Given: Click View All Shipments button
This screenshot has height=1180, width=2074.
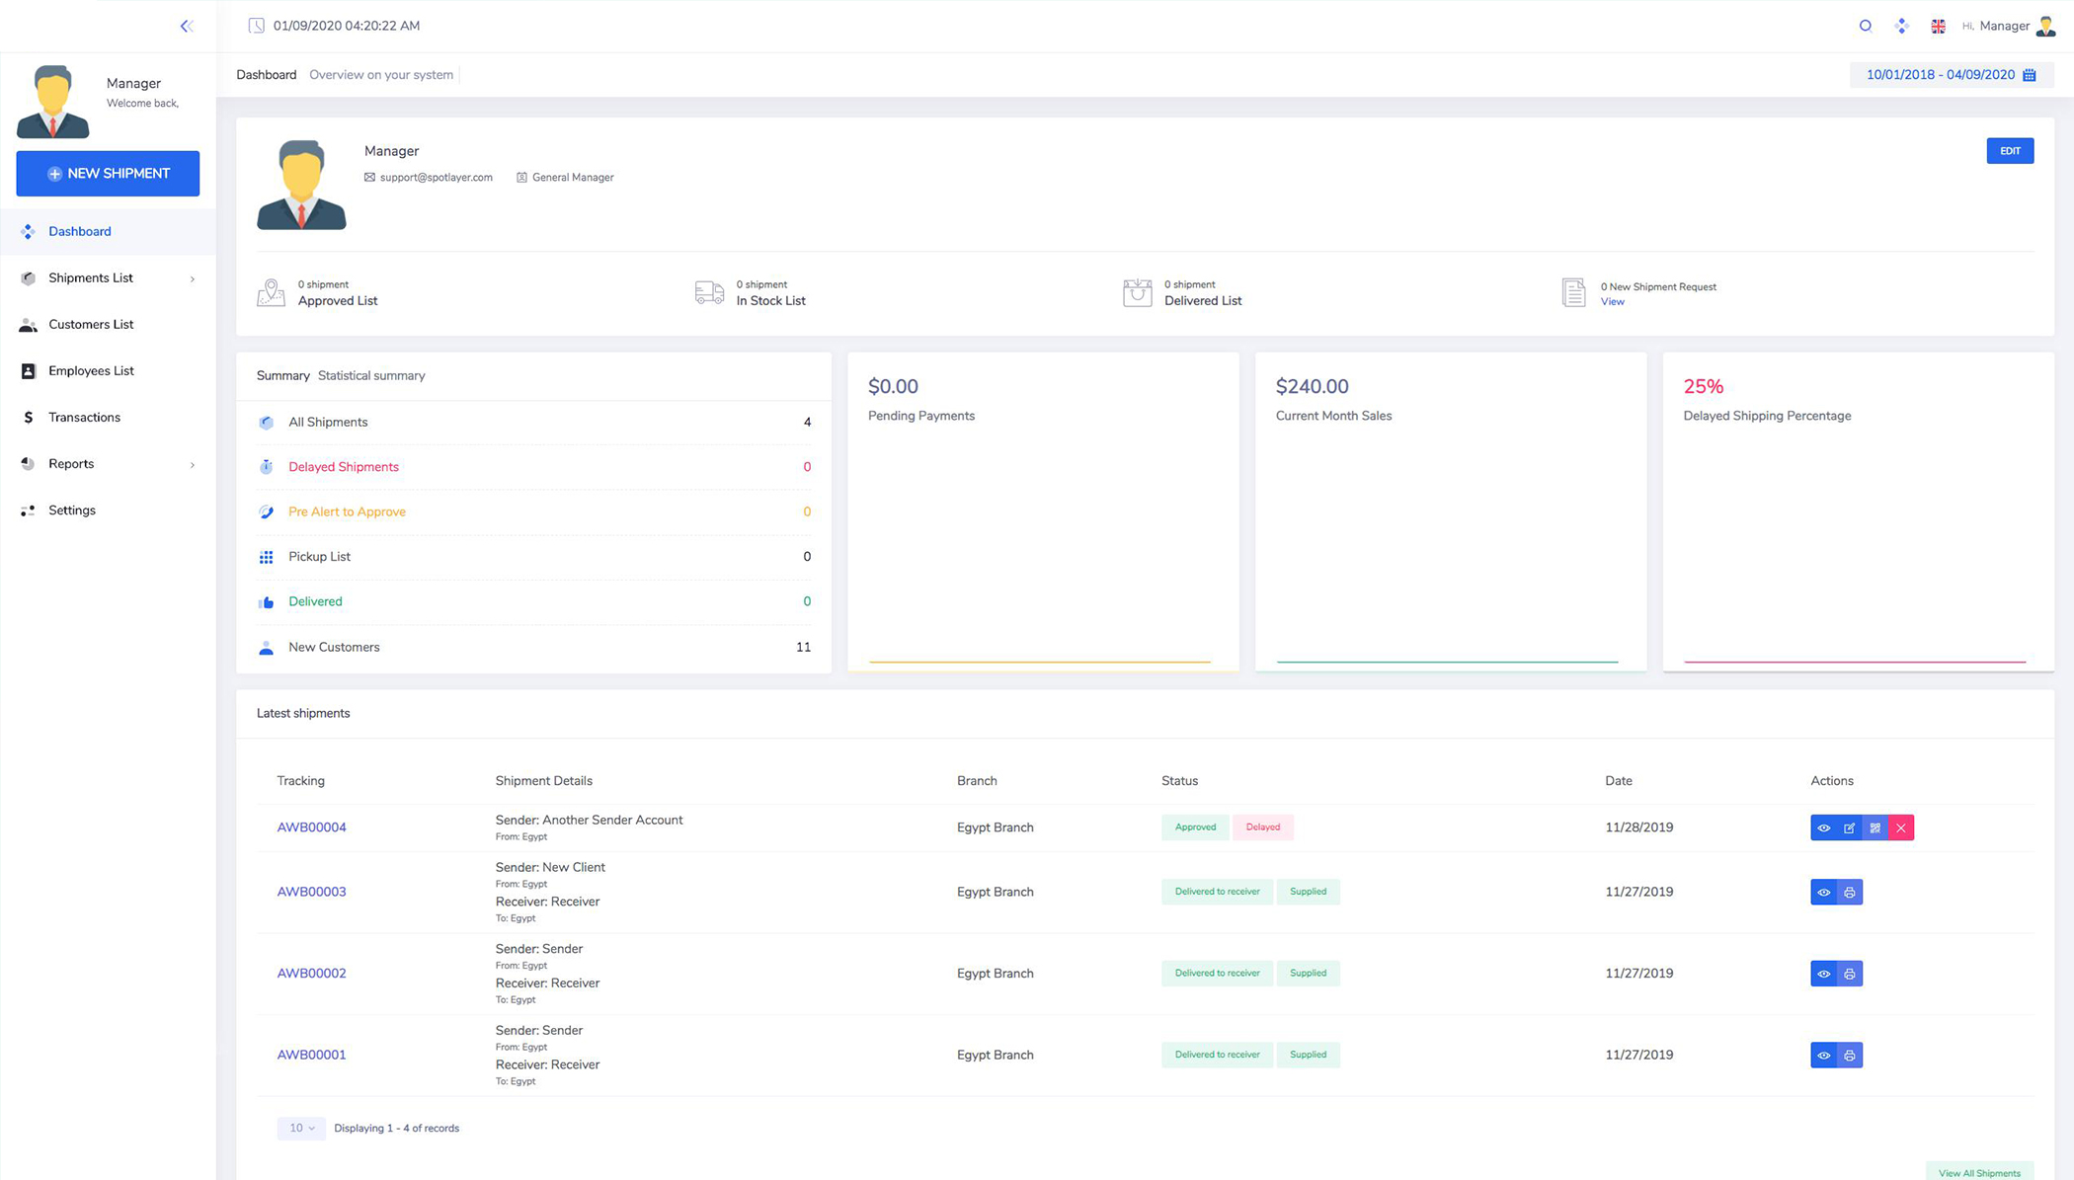Looking at the screenshot, I should pyautogui.click(x=1979, y=1172).
